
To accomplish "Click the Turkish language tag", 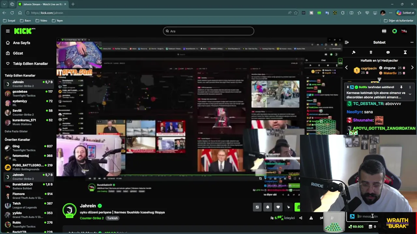I will pyautogui.click(x=112, y=218).
